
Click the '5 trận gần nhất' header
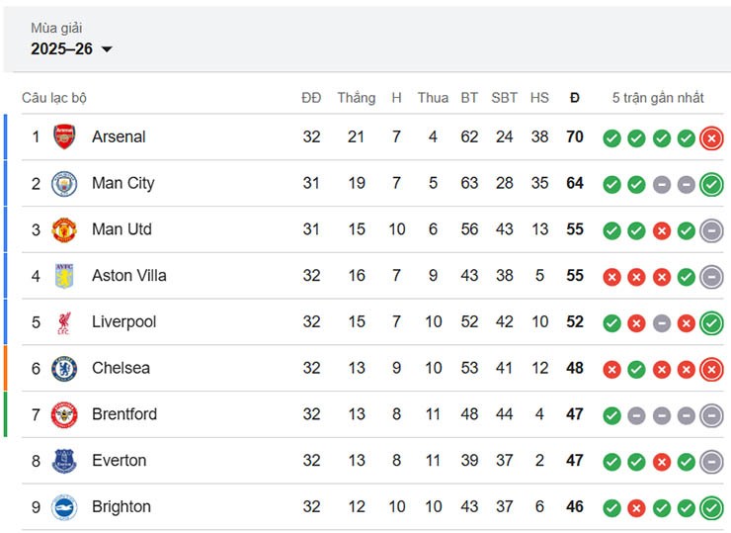(x=658, y=98)
